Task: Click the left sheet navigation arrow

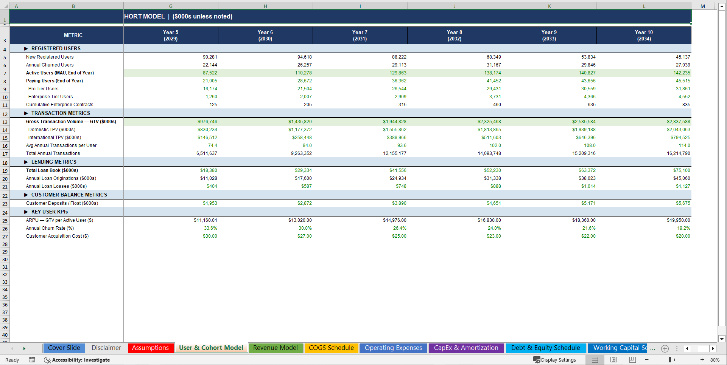Action: point(687,348)
